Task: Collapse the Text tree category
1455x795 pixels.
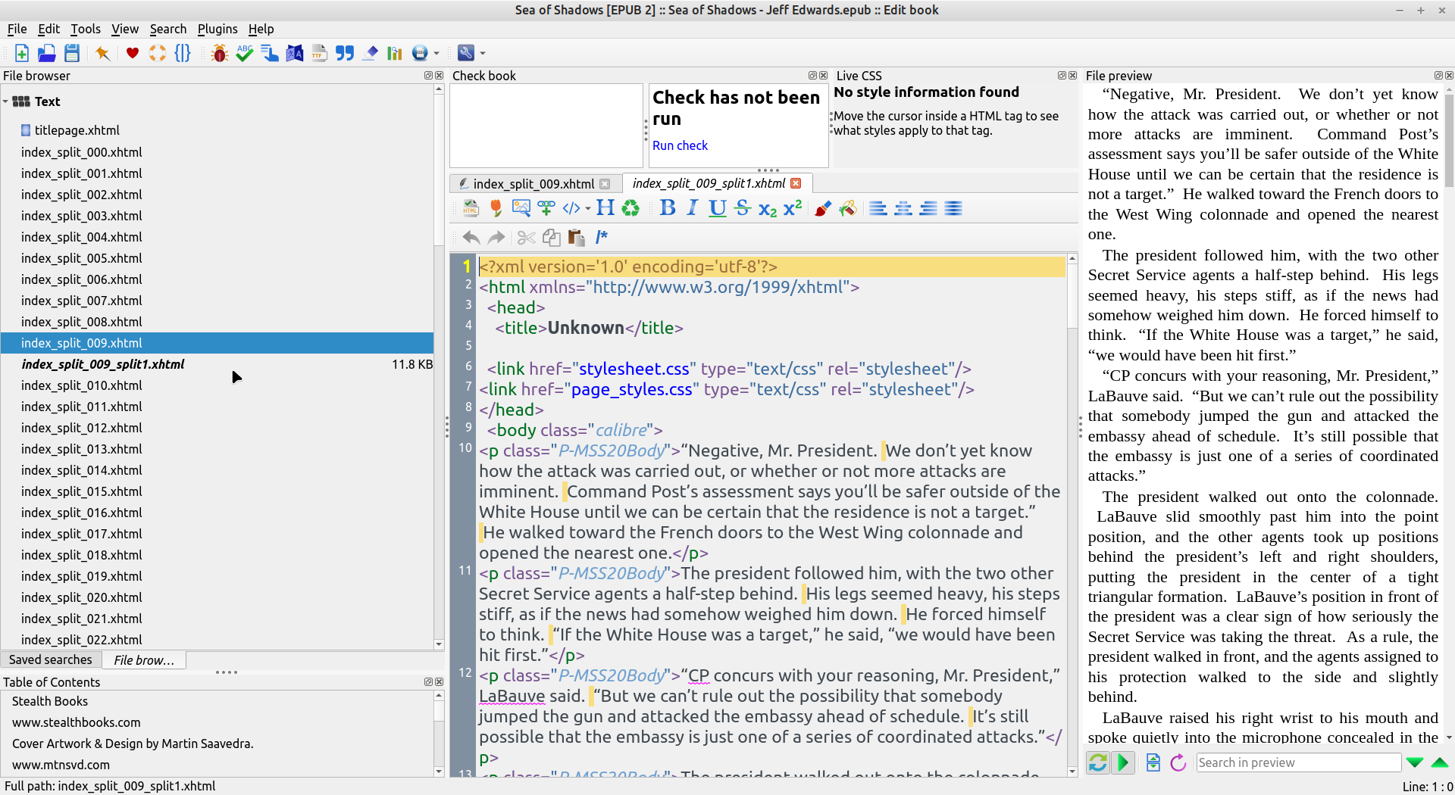Action: tap(6, 101)
